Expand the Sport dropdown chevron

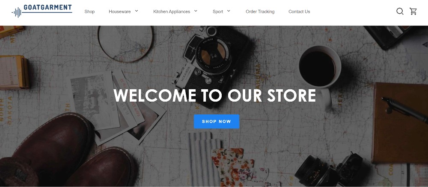click(229, 11)
